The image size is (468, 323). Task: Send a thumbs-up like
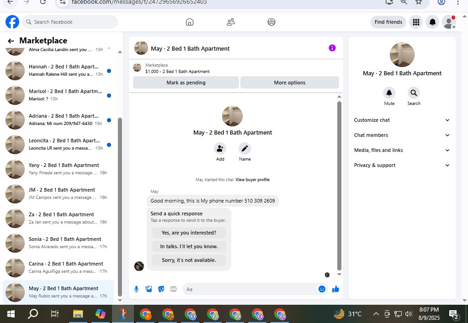(x=335, y=289)
